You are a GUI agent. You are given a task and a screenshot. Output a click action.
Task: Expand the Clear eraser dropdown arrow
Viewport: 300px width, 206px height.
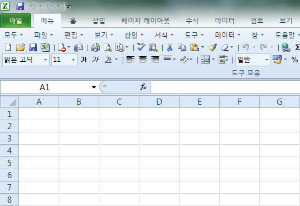pyautogui.click(x=232, y=47)
